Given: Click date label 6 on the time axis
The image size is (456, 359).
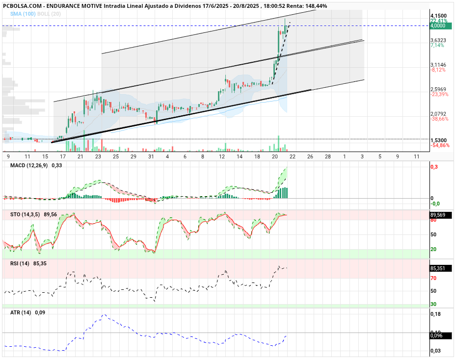Looking at the screenshot, I should [x=185, y=156].
